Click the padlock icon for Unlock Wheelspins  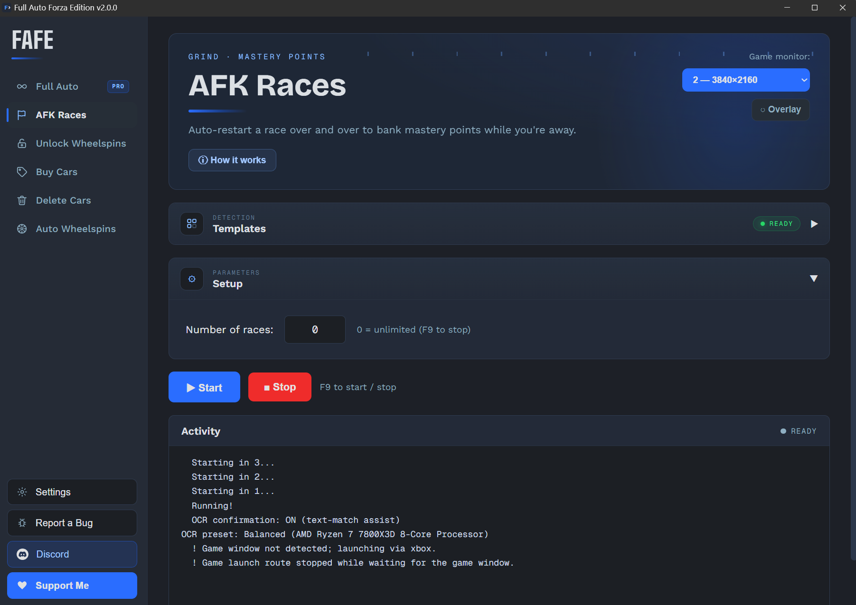[x=22, y=143]
